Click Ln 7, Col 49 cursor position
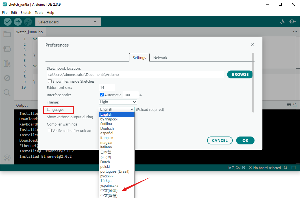 tap(236, 168)
